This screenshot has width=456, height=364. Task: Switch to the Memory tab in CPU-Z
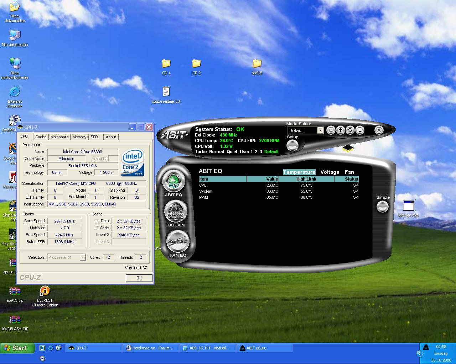(x=79, y=137)
